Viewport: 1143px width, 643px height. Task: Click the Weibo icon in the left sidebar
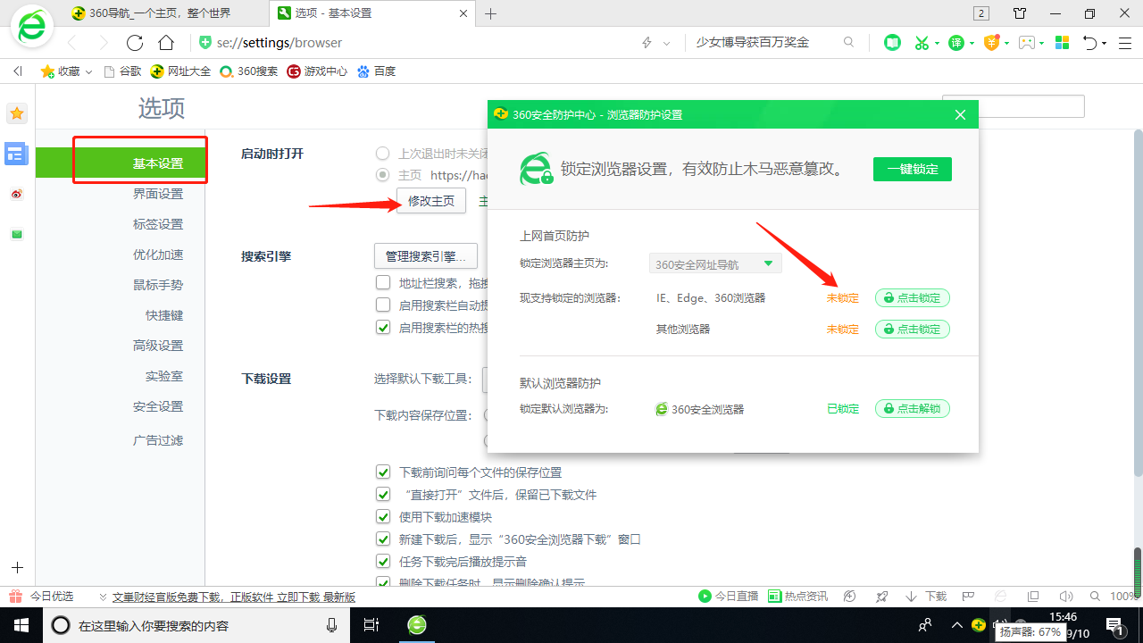click(16, 194)
